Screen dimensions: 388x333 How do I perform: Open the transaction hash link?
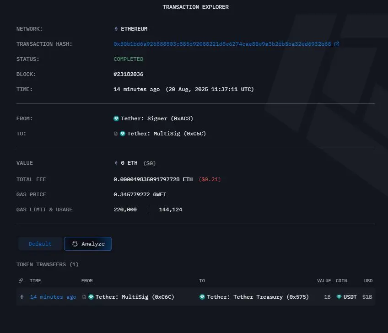tap(222, 44)
